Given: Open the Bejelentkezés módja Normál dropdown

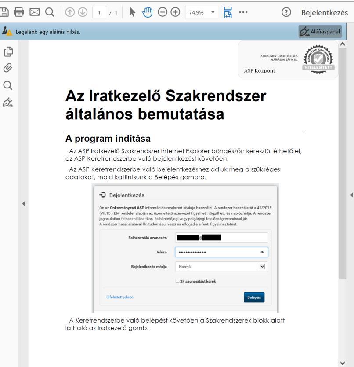Looking at the screenshot, I should pos(221,267).
